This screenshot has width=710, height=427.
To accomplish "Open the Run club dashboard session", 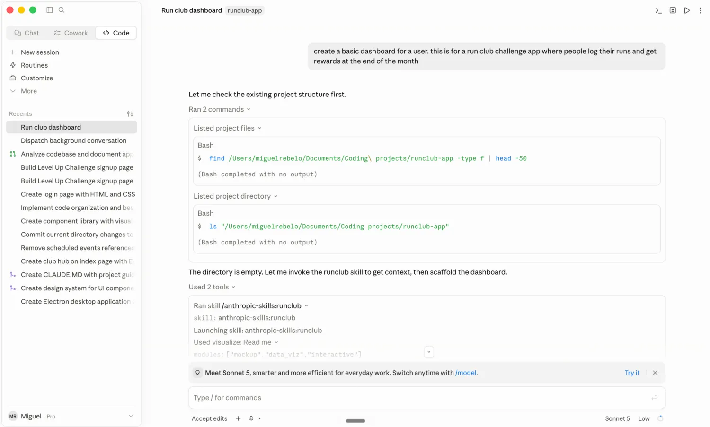I will tap(71, 127).
